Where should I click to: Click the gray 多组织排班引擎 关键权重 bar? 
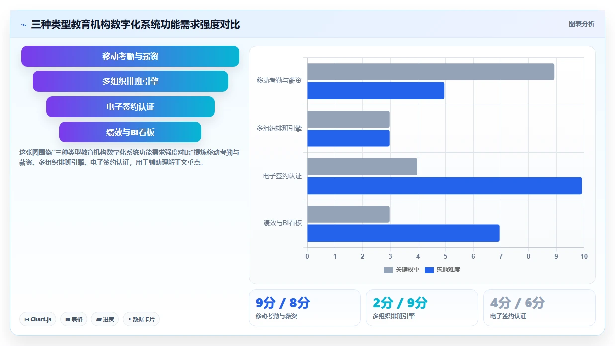pos(349,119)
